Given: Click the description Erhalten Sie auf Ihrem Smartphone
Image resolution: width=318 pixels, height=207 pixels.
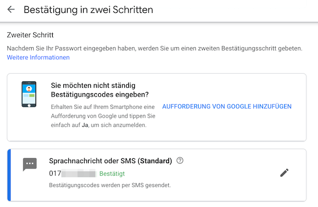Looking at the screenshot, I should [103, 116].
